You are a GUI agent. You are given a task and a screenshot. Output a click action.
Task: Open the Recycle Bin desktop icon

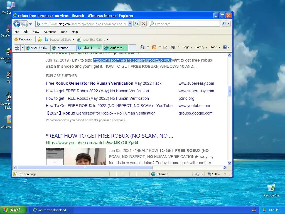271,190
